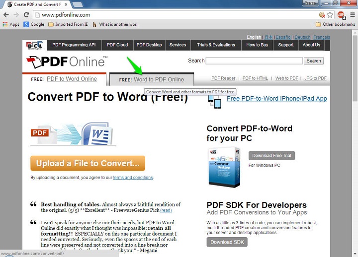The image size is (358, 257).
Task: Click the iPhone/iPad devices icon
Action: [x=214, y=102]
